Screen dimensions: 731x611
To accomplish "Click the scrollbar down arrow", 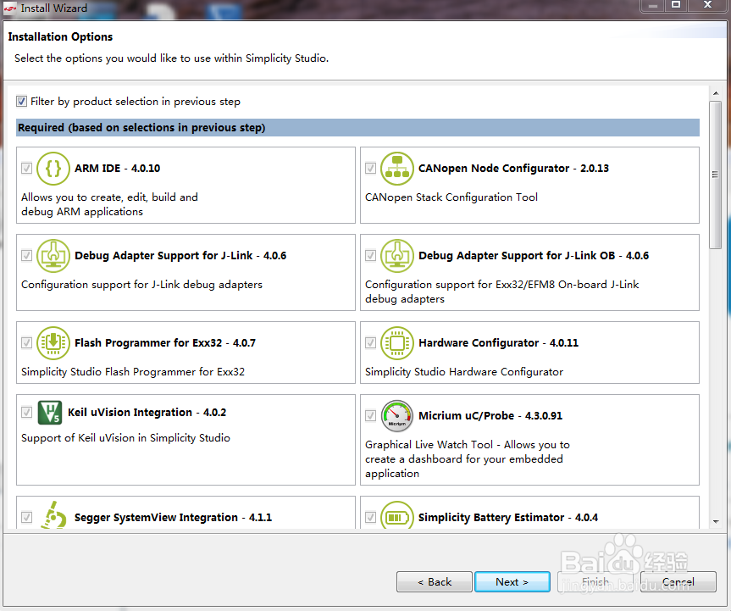I will (x=716, y=522).
